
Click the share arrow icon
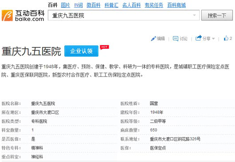tap(199, 38)
